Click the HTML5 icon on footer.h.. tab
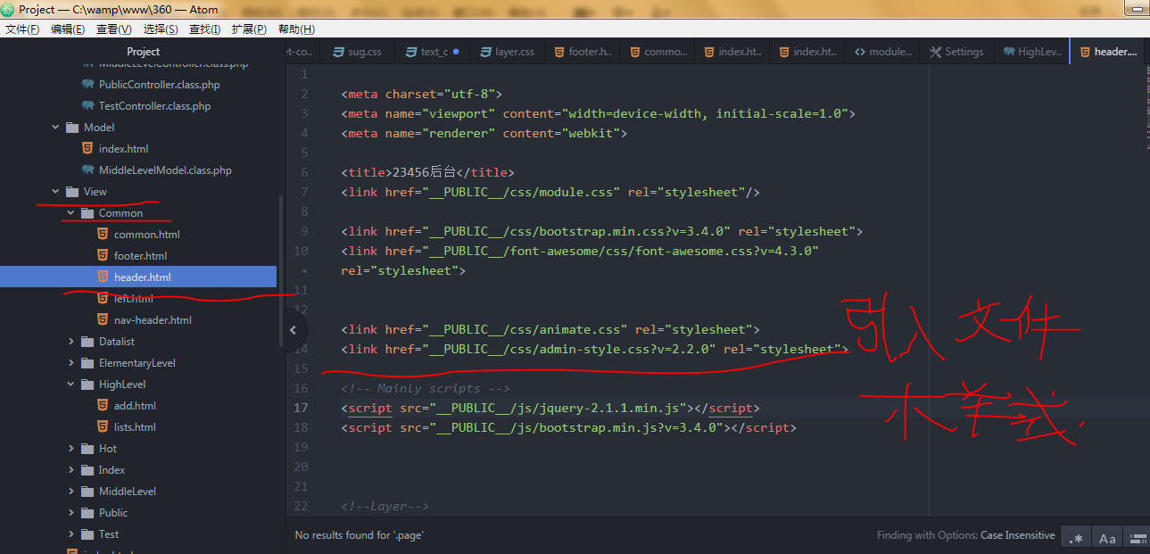Image resolution: width=1150 pixels, height=554 pixels. point(559,52)
